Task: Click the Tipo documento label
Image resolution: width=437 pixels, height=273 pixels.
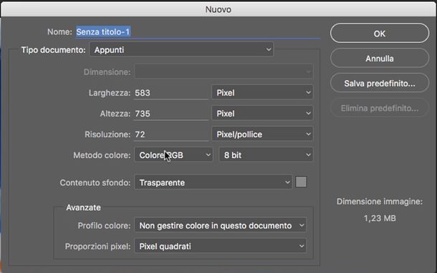Action: pyautogui.click(x=53, y=50)
